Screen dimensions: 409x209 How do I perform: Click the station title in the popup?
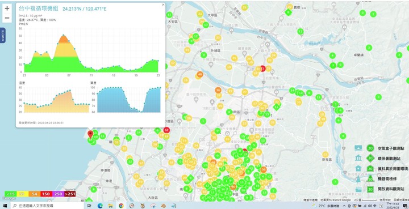pyautogui.click(x=39, y=8)
